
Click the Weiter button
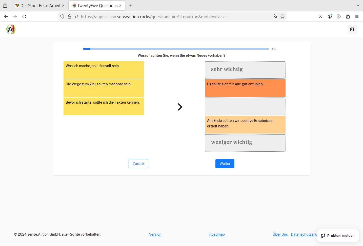(225, 164)
